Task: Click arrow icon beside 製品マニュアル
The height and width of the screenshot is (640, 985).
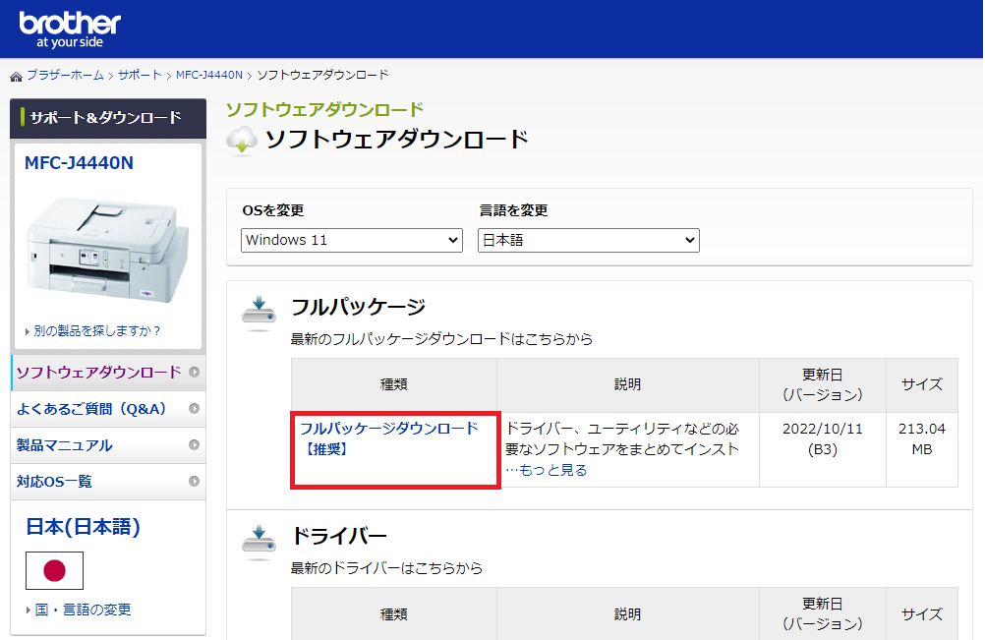Action: point(194,445)
